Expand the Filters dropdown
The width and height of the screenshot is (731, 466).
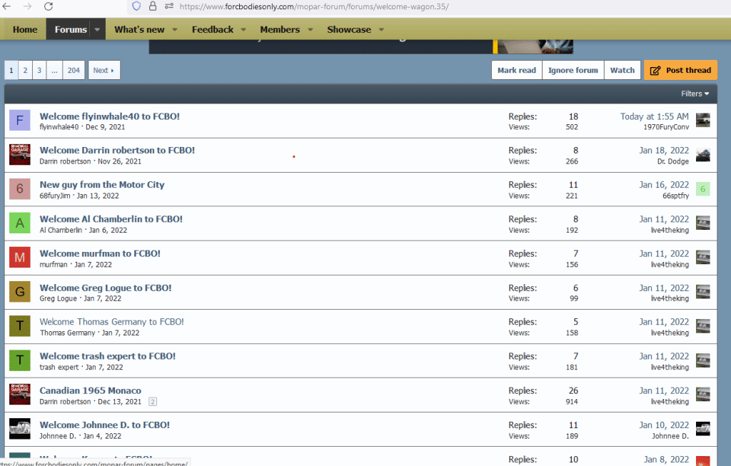pyautogui.click(x=695, y=93)
